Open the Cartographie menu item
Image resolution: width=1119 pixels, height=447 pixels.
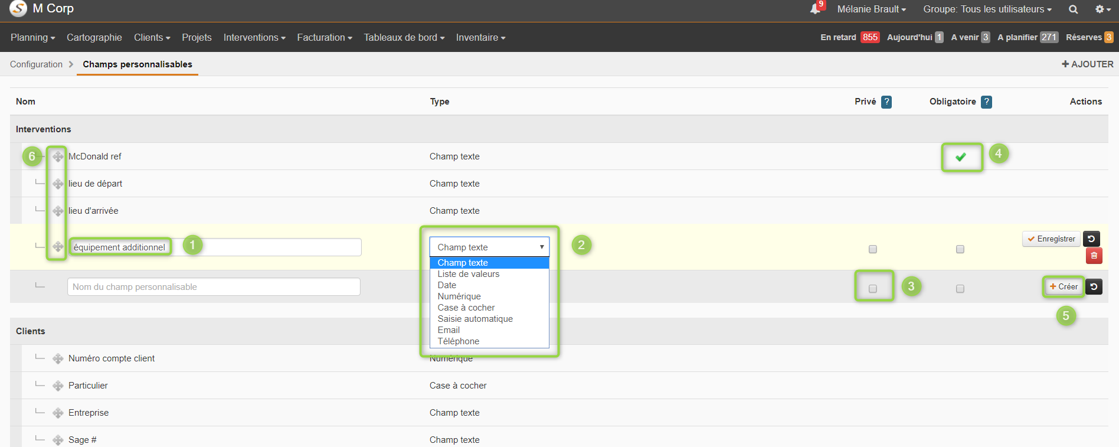94,37
